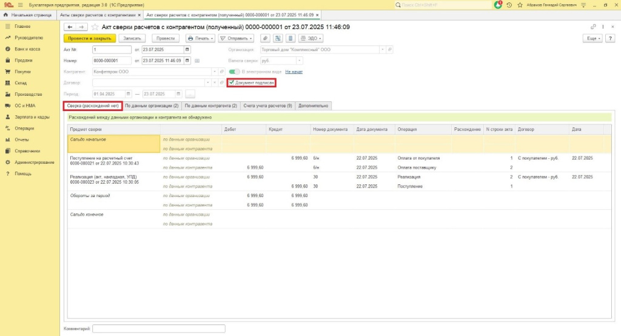Click the Провести и закрыть button
Image resolution: width=621 pixels, height=336 pixels.
[x=89, y=38]
